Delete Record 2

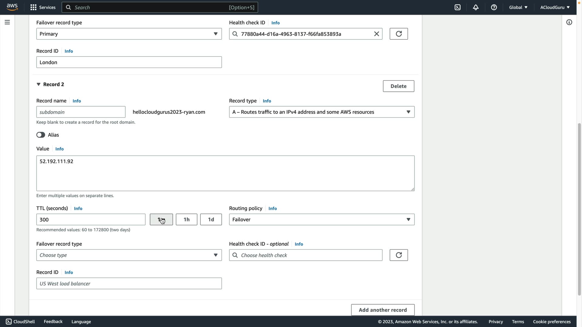[398, 86]
